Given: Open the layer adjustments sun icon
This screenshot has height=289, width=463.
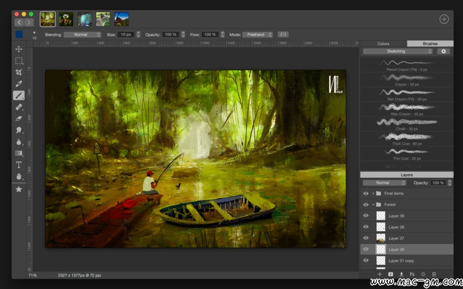Looking at the screenshot, I should click(x=423, y=274).
